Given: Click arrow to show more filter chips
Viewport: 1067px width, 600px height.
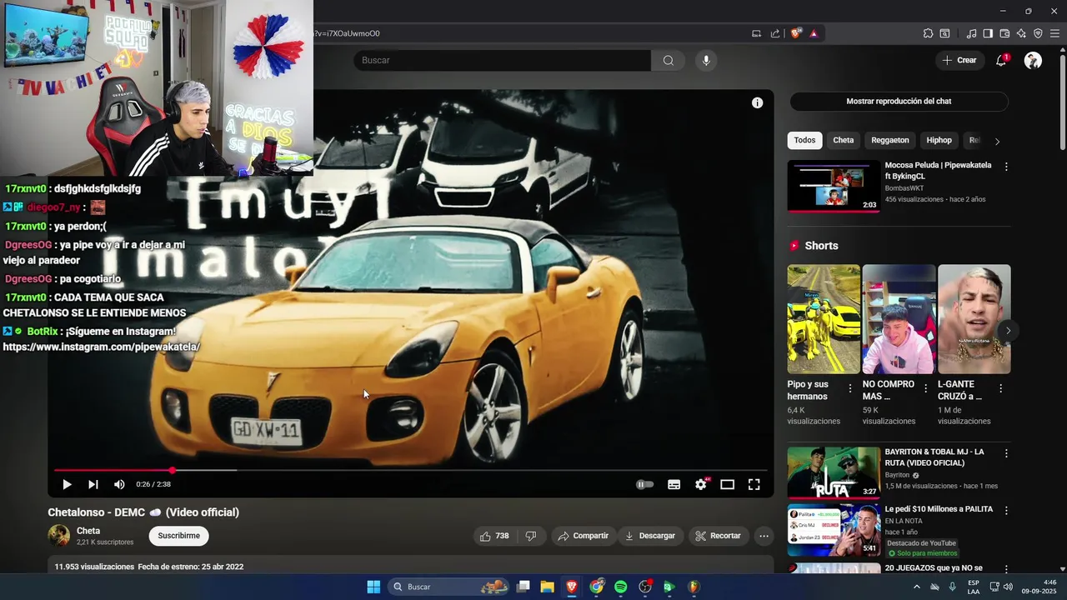Looking at the screenshot, I should pyautogui.click(x=997, y=141).
